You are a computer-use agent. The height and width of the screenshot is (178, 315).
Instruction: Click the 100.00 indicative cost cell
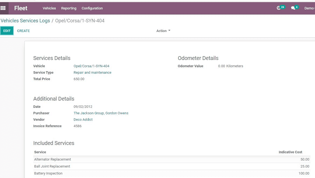pyautogui.click(x=304, y=173)
